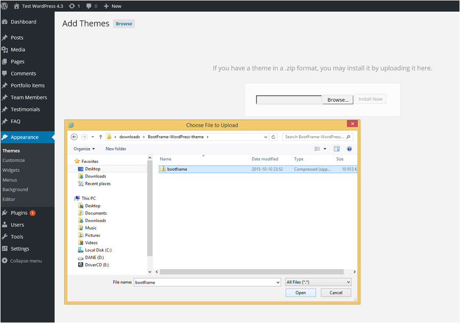Screen dimensions: 460x323
Task: Click BootFrame-WordPress-theme breadcrumb segment
Action: 176,137
